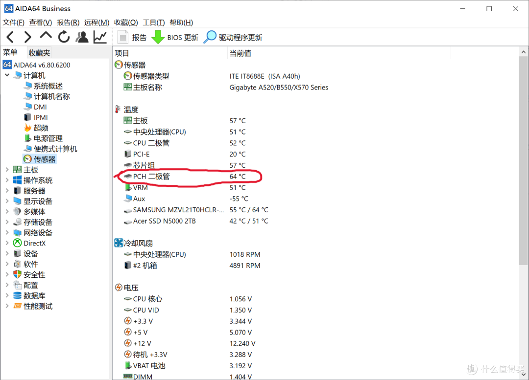Viewport: 529px width, 380px height.
Task: Click the 软件 tree item icon
Action: coord(17,264)
